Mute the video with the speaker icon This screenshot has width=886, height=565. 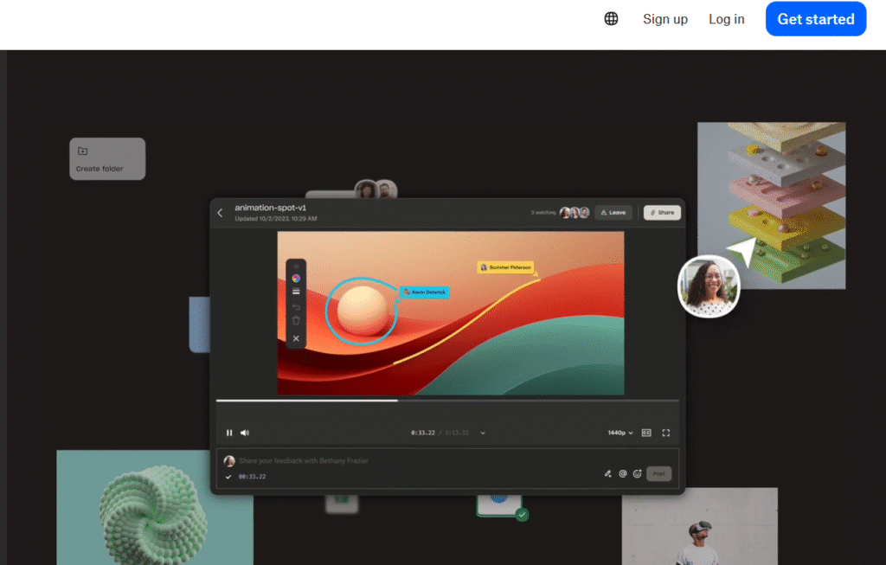pos(245,433)
